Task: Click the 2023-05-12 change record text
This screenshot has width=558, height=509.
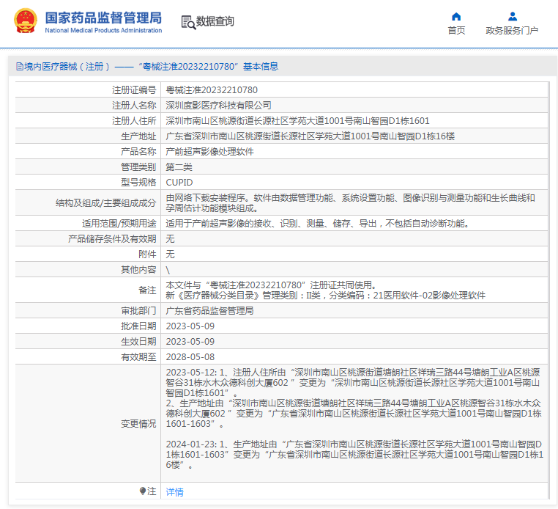Action: click(x=354, y=398)
